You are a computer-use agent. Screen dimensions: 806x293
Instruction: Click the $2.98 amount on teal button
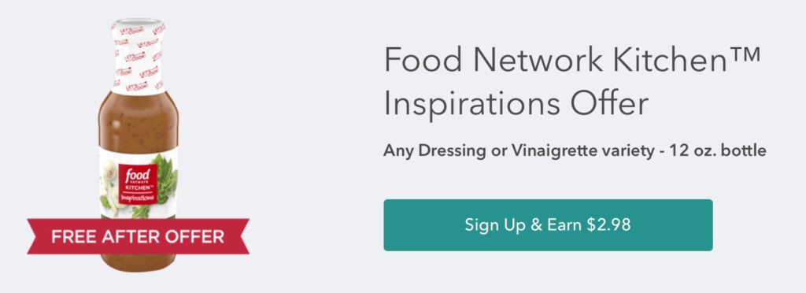coord(608,225)
